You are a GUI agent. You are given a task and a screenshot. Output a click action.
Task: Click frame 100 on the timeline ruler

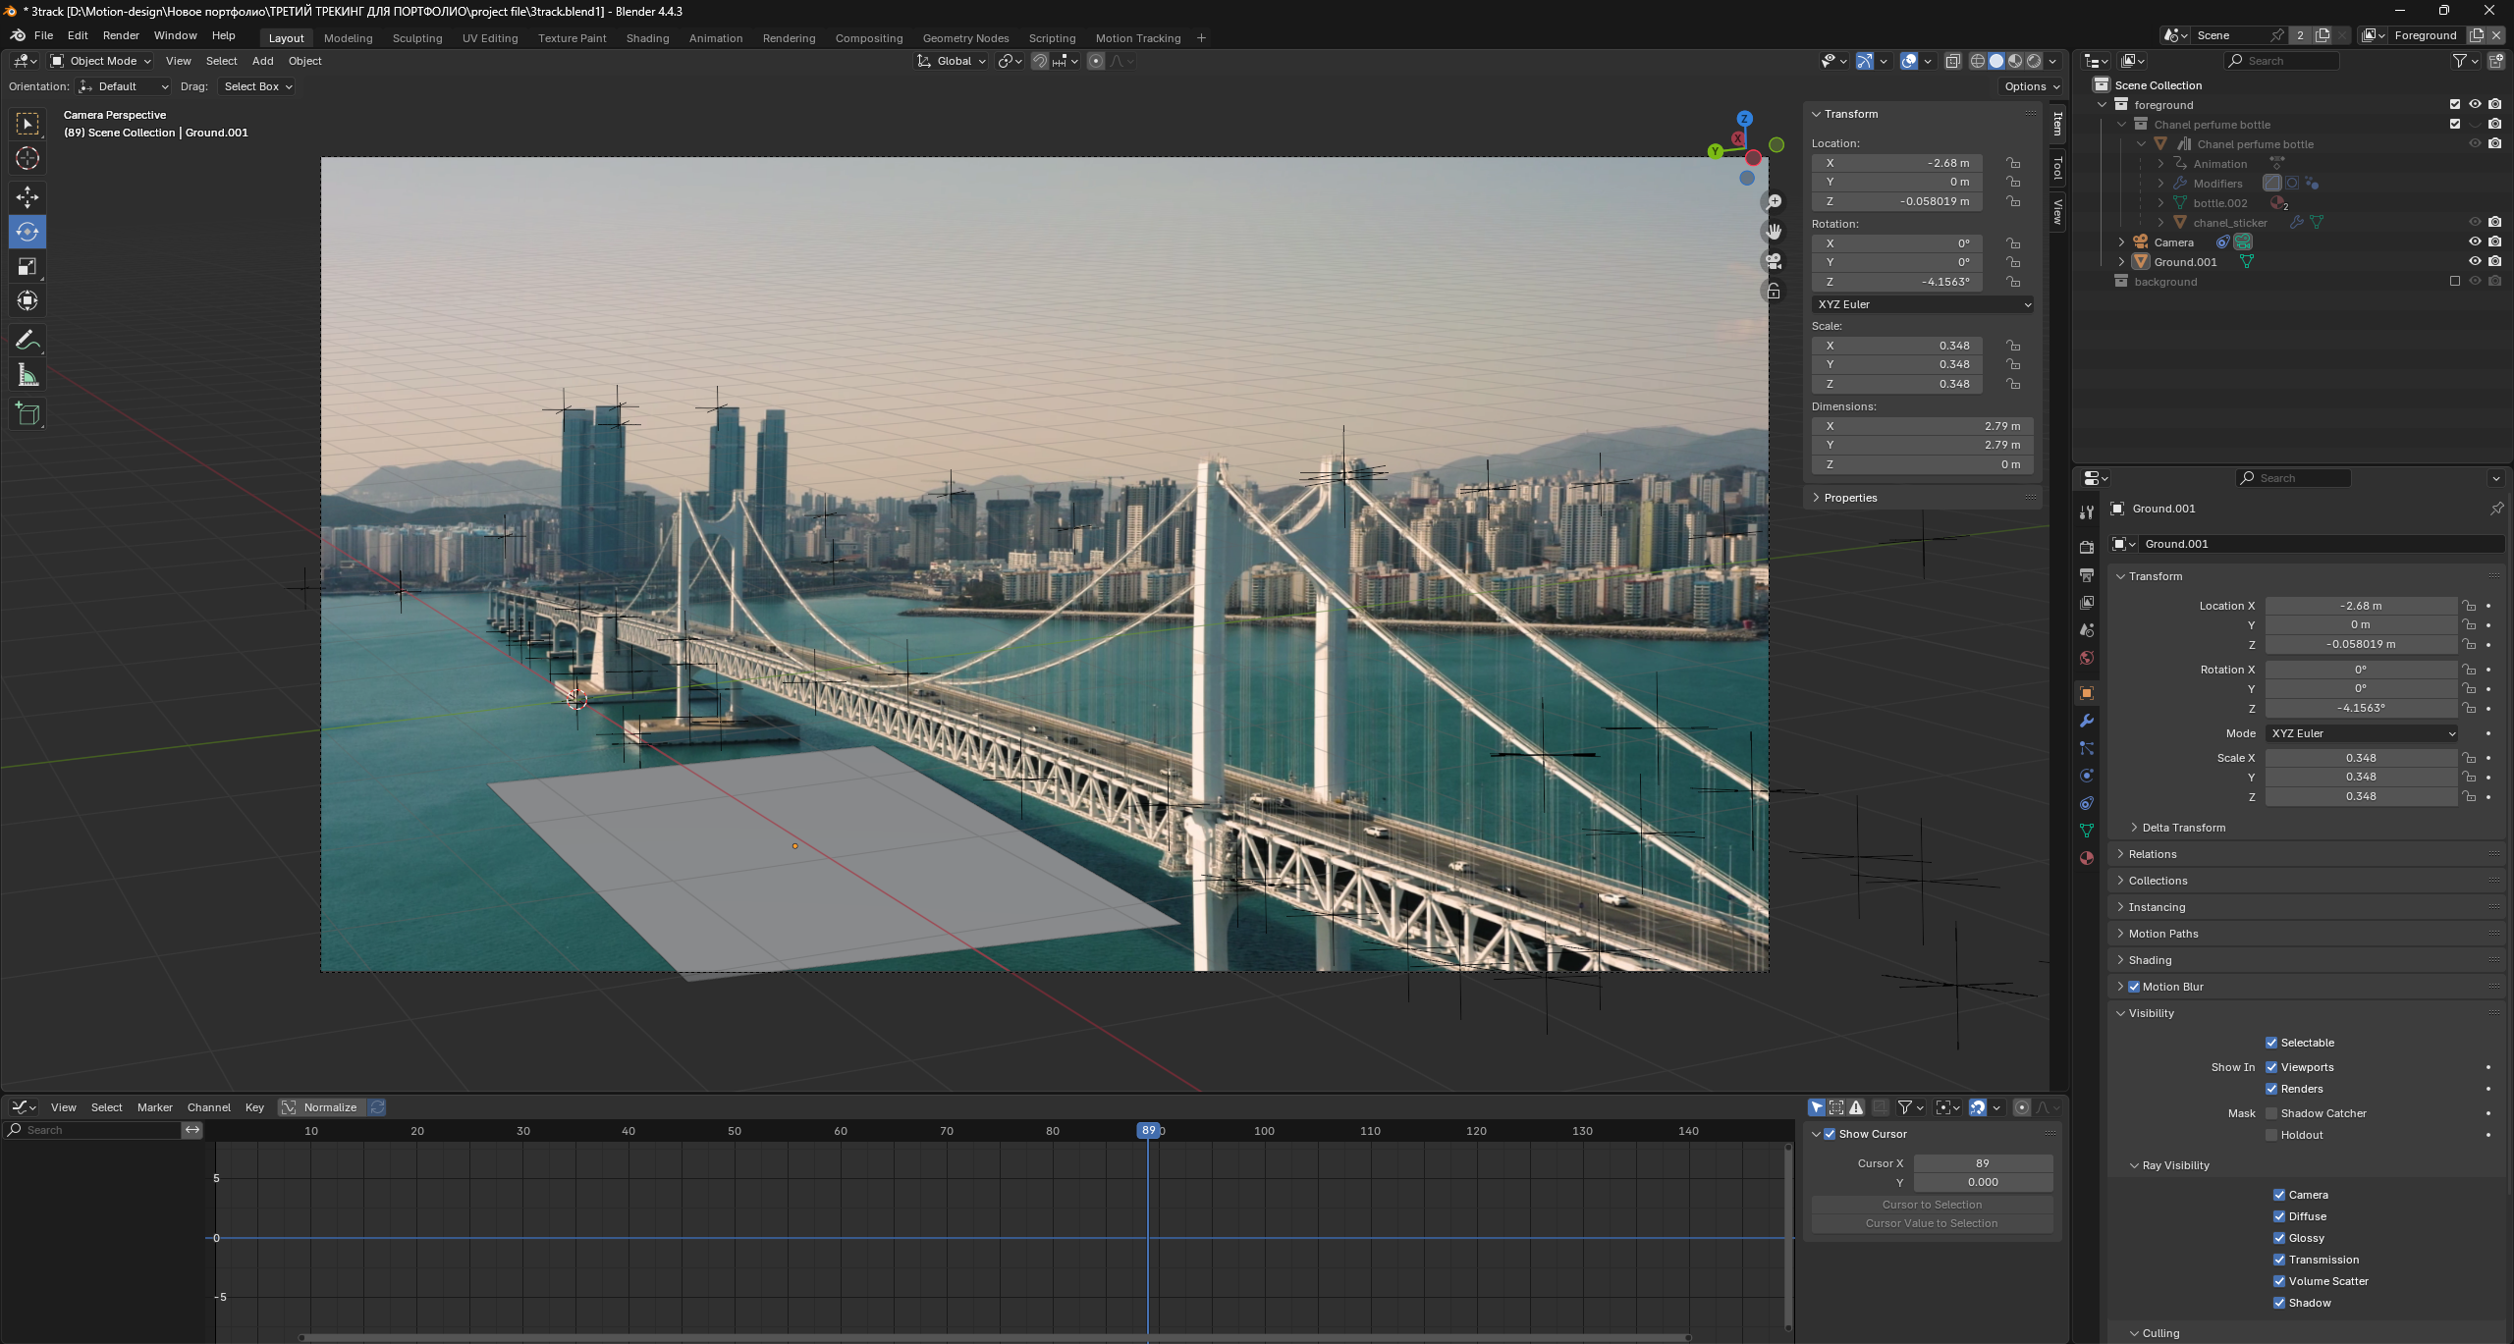1264,1131
